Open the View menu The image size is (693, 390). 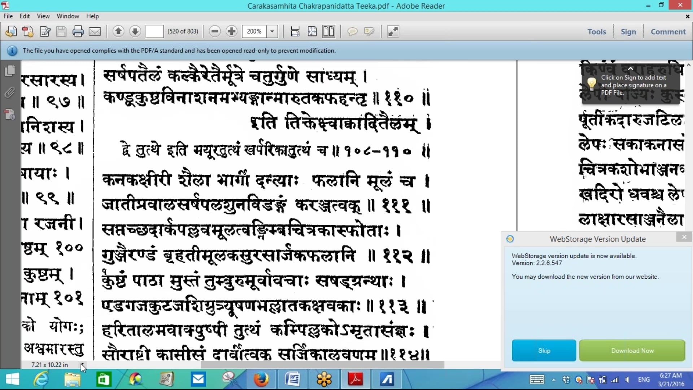pos(43,16)
